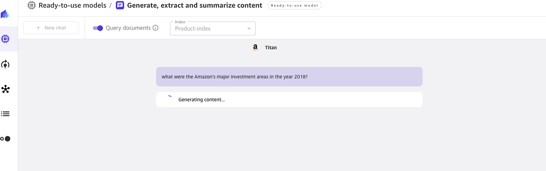Screen dimensions: 546x171
Task: Click the Index dropdown arrow
Action: pos(249,28)
